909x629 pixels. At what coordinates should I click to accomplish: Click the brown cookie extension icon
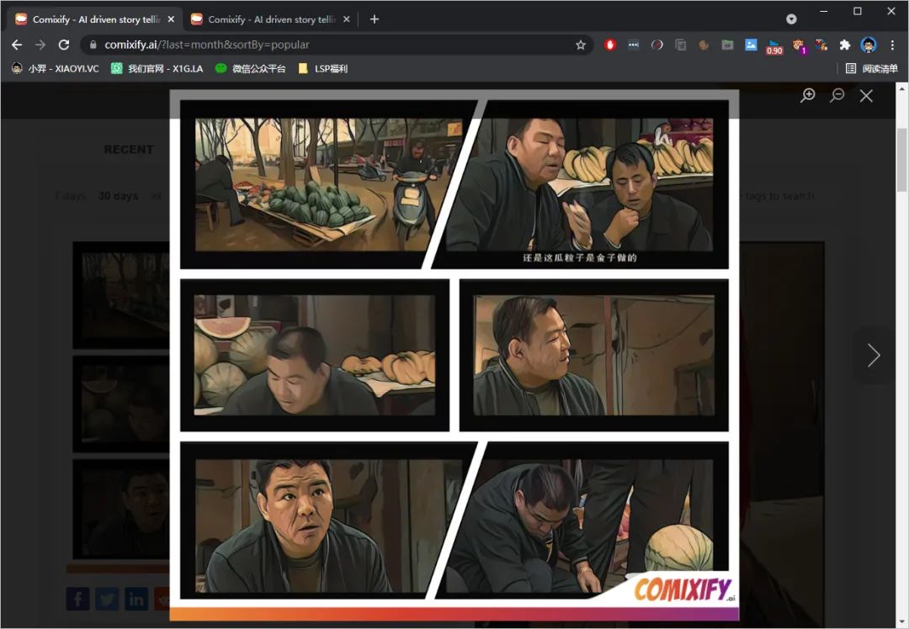tap(704, 45)
